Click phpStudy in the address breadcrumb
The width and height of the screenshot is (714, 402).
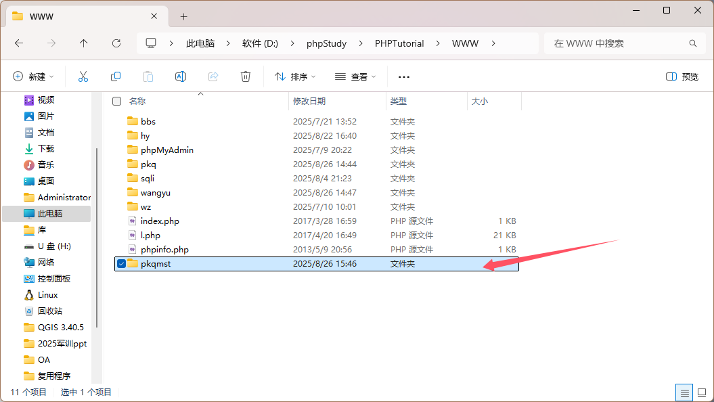[x=326, y=43]
